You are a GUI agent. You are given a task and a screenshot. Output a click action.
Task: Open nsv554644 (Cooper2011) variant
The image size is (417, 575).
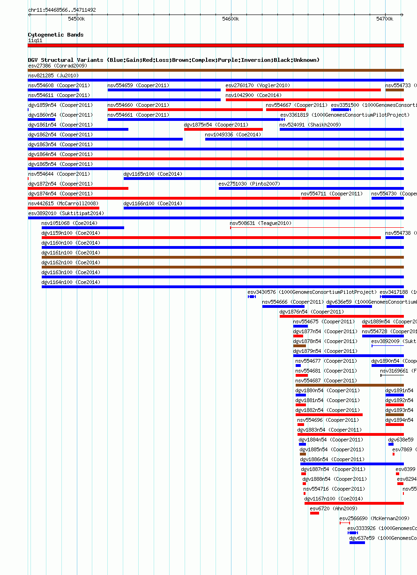coord(59,174)
